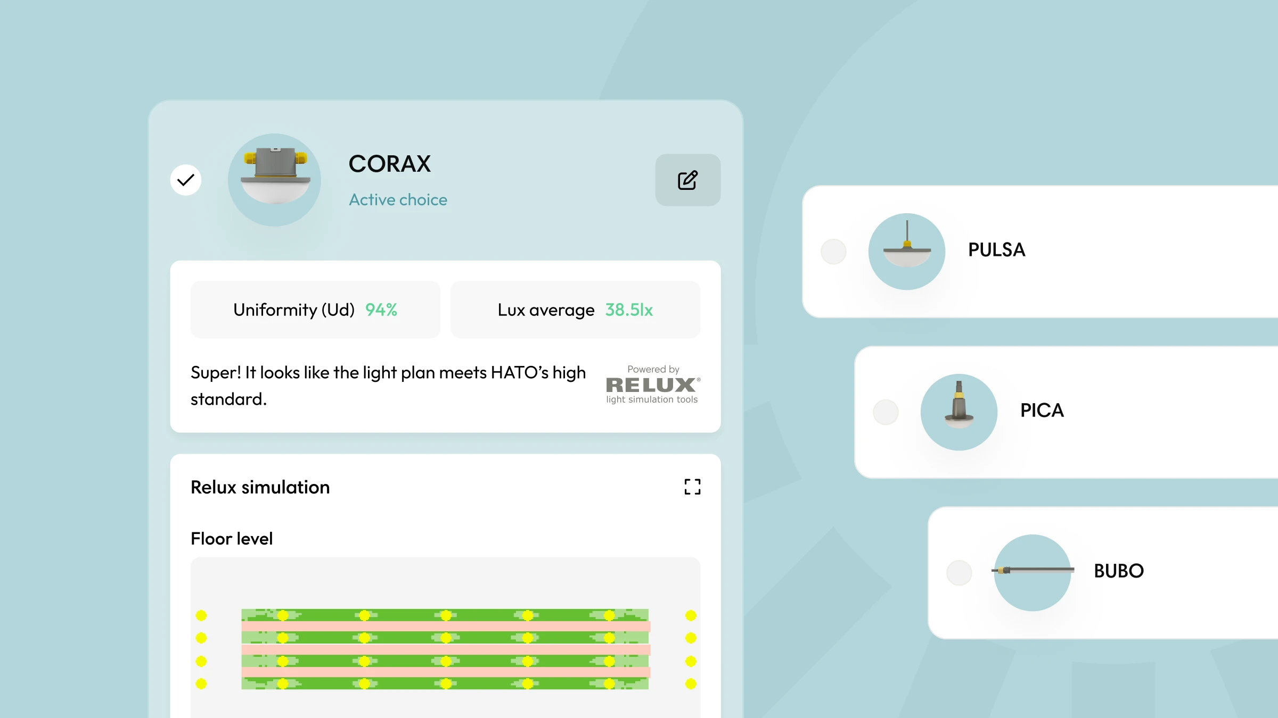Select the PULSA radio button
Screen dimensions: 1278x718
point(833,252)
